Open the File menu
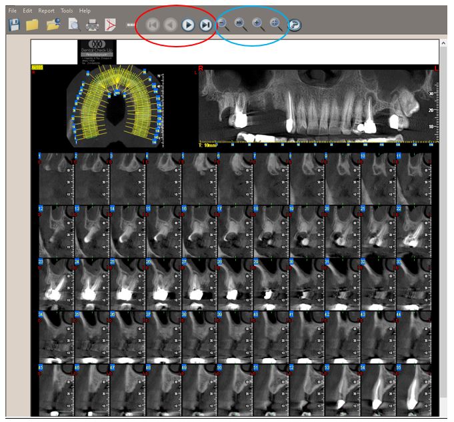Viewport: 454px width, 422px height. [x=13, y=11]
